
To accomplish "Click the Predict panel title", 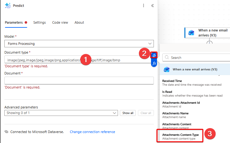I will pyautogui.click(x=18, y=6).
